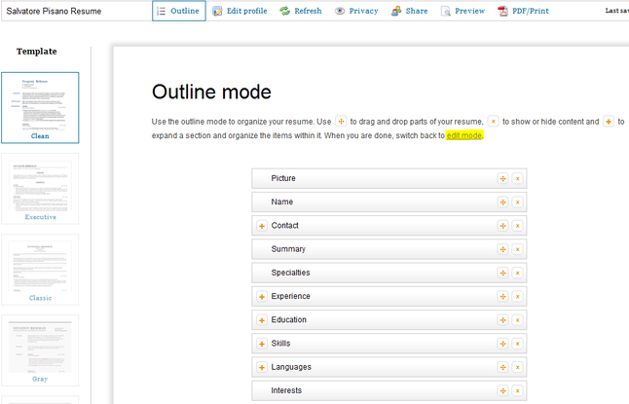The image size is (629, 404).
Task: Expand the Education section
Action: click(262, 320)
